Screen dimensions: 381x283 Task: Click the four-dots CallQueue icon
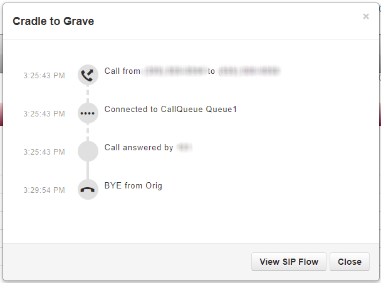point(88,113)
